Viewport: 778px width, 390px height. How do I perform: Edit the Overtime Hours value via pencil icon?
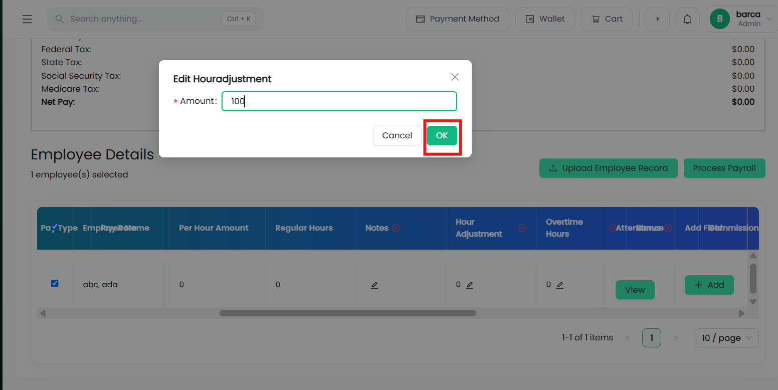[x=560, y=285]
